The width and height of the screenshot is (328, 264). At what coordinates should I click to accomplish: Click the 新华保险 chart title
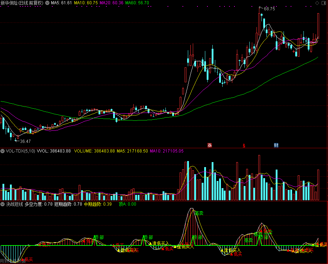click(x=22, y=3)
